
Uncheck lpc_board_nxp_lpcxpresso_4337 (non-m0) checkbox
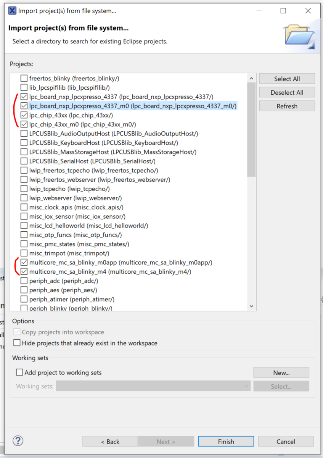click(x=24, y=97)
